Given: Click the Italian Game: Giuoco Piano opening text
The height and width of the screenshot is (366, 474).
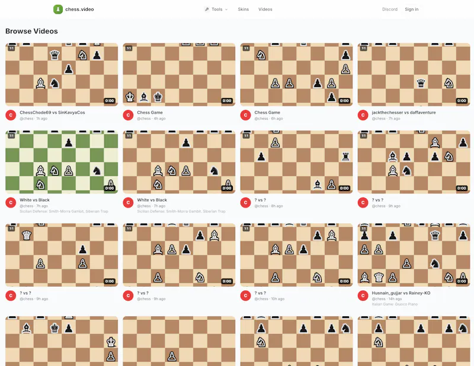Looking at the screenshot, I should (x=395, y=304).
